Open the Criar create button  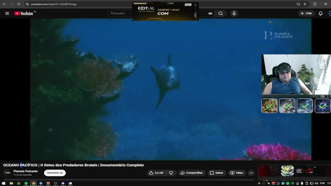tap(306, 13)
